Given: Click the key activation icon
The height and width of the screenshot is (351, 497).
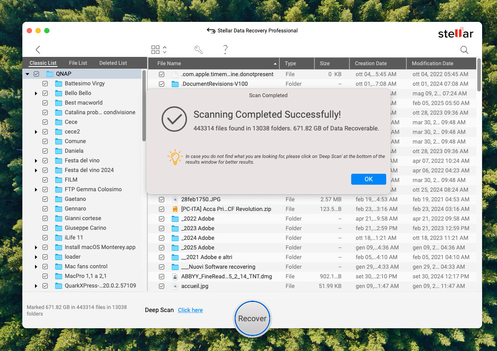Looking at the screenshot, I should (198, 50).
